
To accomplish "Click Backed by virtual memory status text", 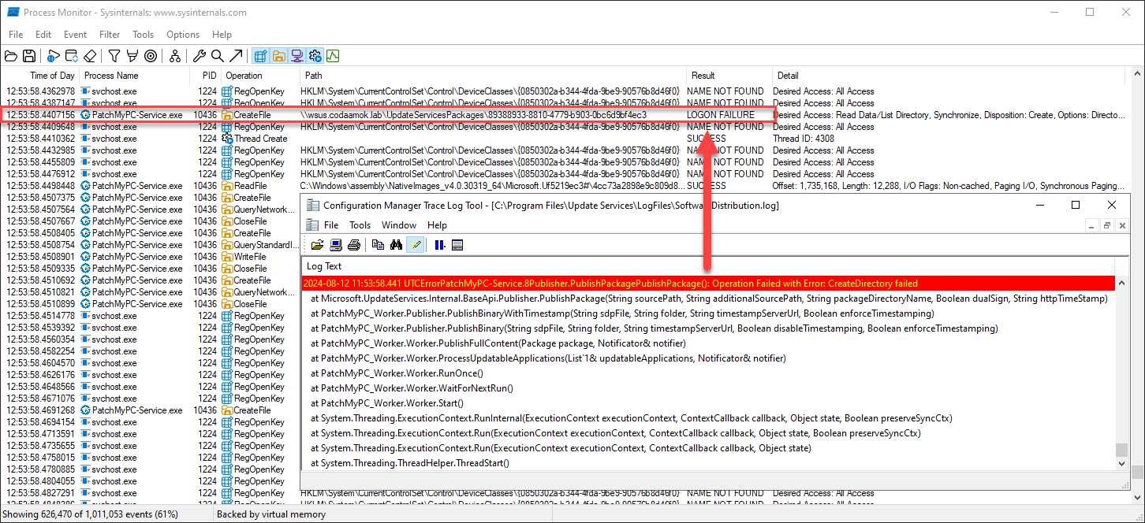I will 271,514.
